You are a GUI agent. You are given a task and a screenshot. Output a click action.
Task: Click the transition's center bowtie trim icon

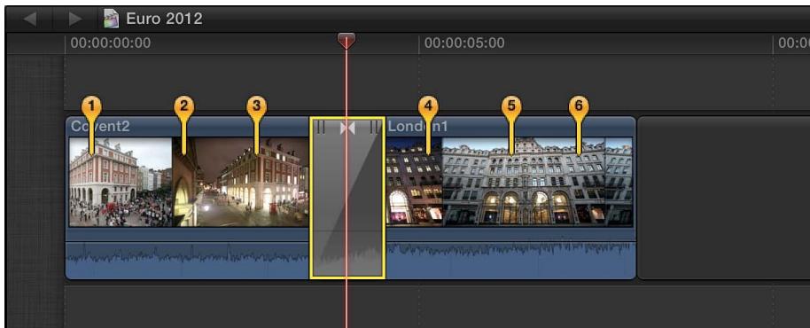click(347, 129)
